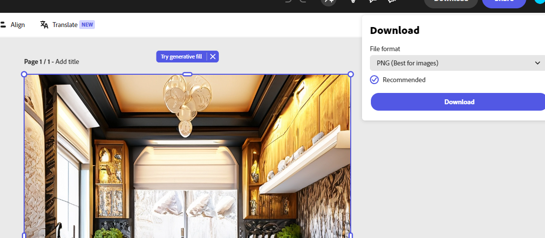The height and width of the screenshot is (238, 545).
Task: Open the PNG file format dropdown
Action: [x=457, y=63]
